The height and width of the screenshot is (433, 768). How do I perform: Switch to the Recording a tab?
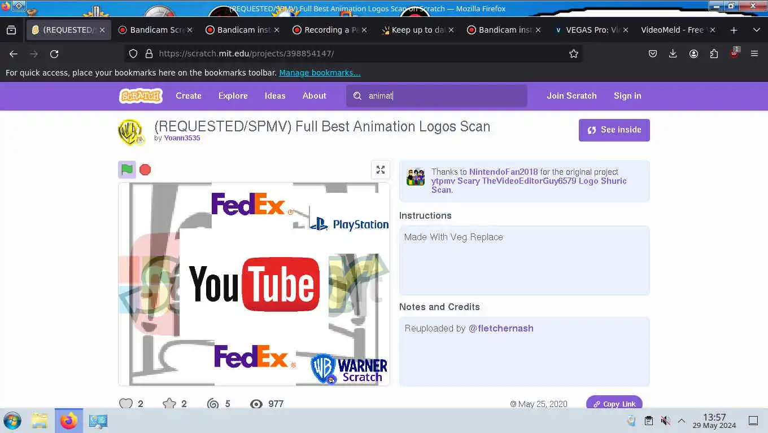(329, 30)
